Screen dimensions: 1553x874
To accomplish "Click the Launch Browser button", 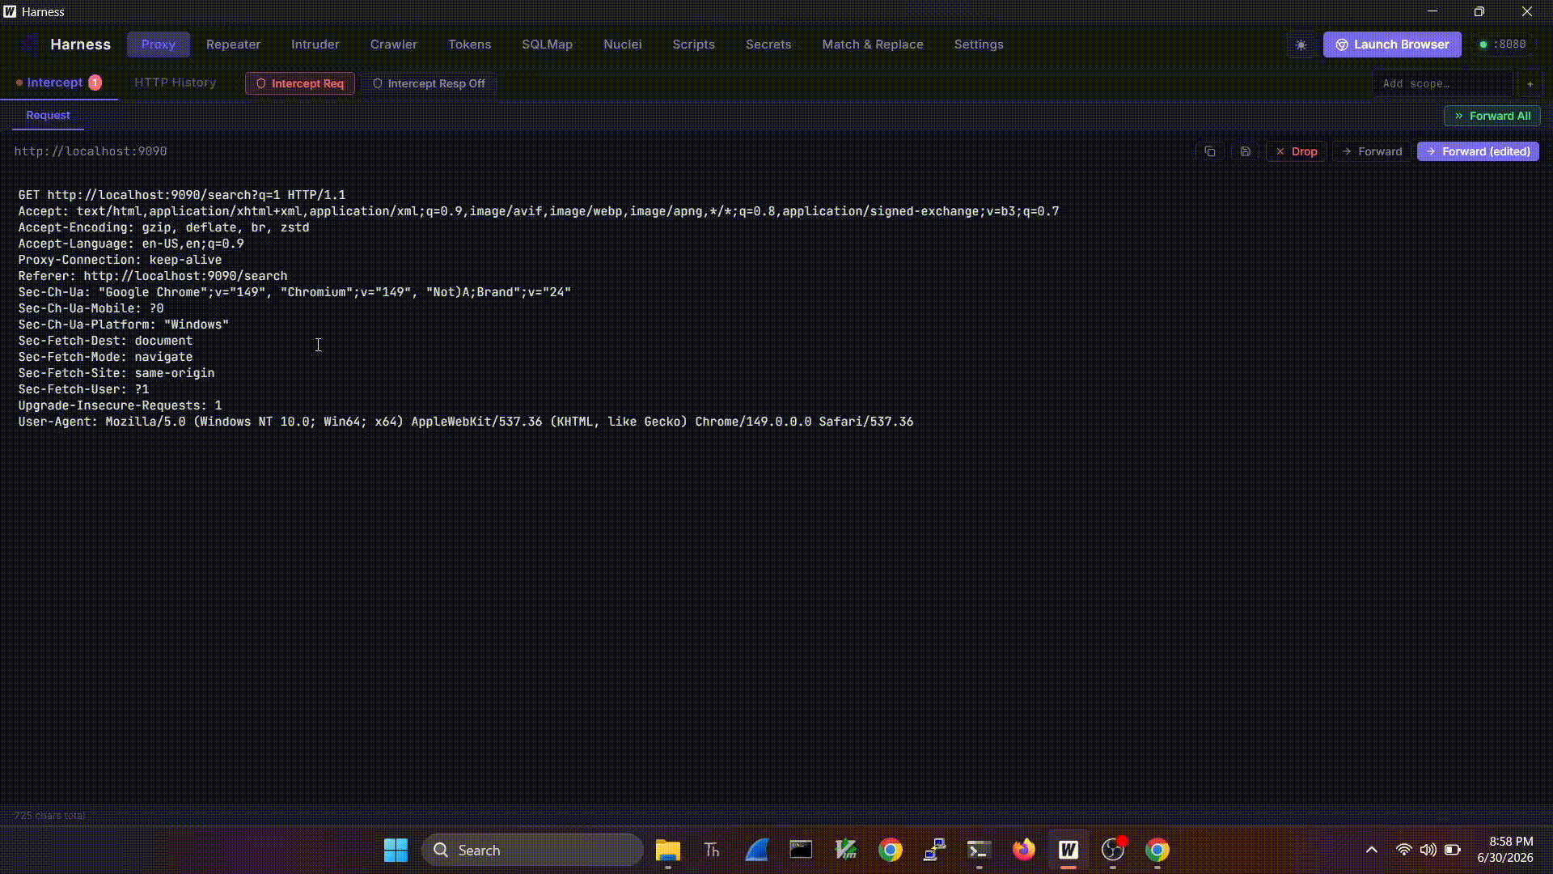I will (x=1392, y=45).
